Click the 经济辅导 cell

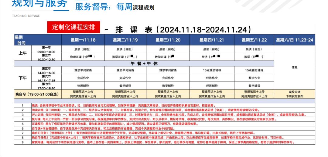pos(212,85)
